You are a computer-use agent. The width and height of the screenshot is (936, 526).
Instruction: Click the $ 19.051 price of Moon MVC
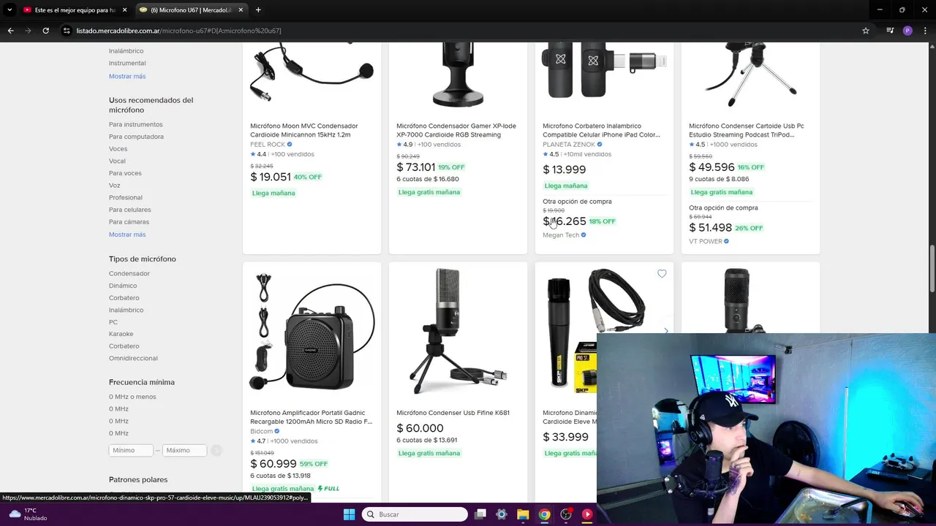tap(271, 177)
